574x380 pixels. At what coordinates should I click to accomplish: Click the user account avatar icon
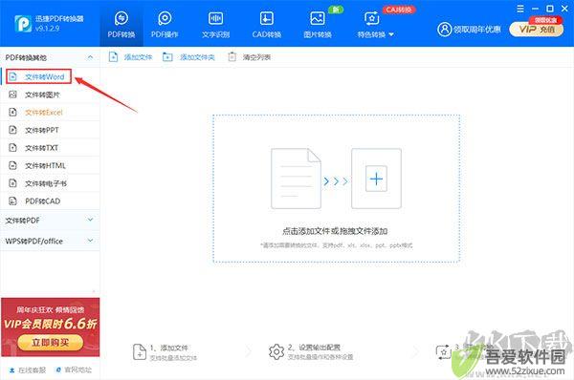444,30
